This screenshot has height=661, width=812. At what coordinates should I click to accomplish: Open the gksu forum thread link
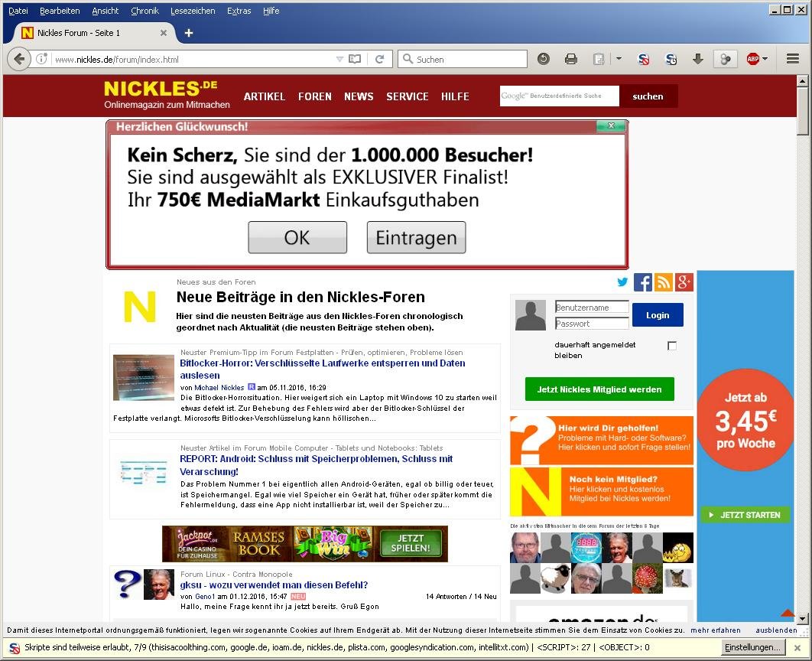[274, 584]
